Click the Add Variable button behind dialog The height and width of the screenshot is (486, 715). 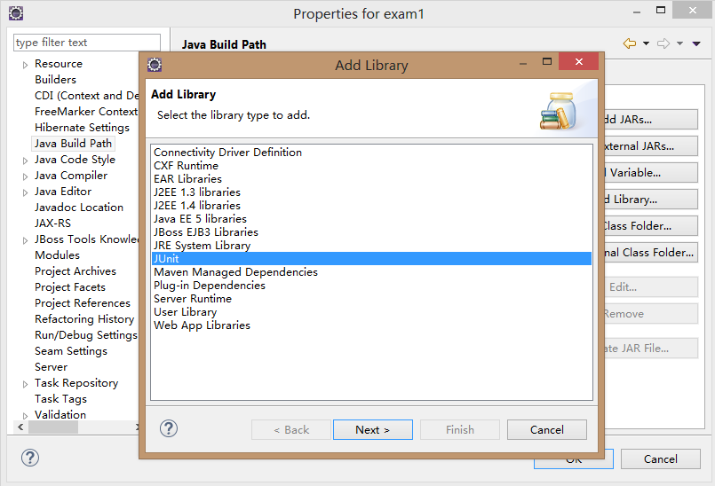pos(651,173)
